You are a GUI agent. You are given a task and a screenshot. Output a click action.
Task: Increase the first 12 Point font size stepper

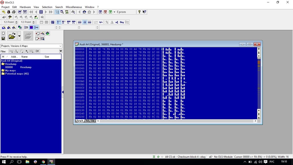(16, 21)
